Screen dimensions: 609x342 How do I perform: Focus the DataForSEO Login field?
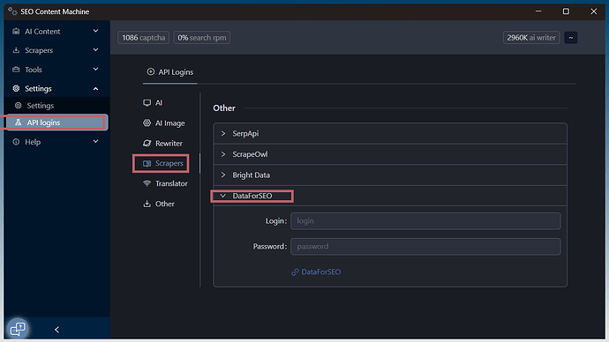tap(425, 221)
